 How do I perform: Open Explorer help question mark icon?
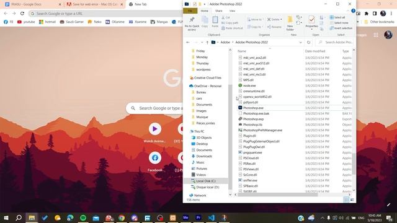click(353, 11)
